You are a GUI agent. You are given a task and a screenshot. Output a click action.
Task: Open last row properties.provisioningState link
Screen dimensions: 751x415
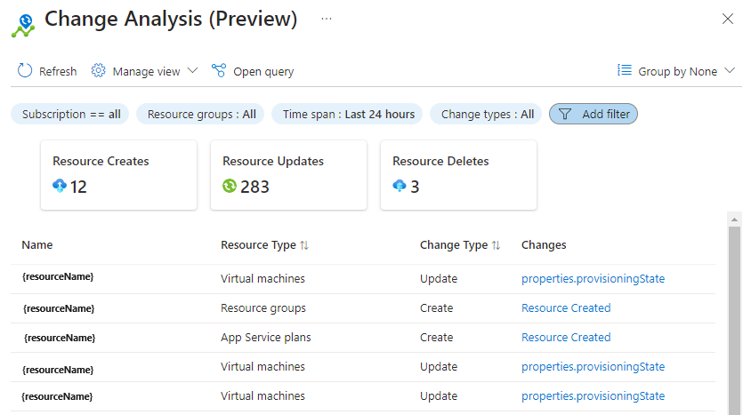point(593,396)
